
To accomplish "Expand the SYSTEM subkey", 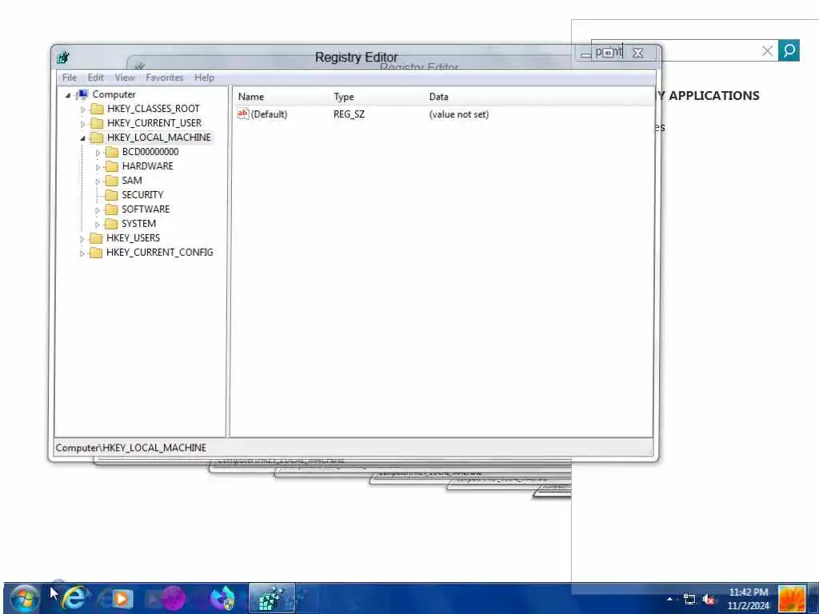I will 98,224.
